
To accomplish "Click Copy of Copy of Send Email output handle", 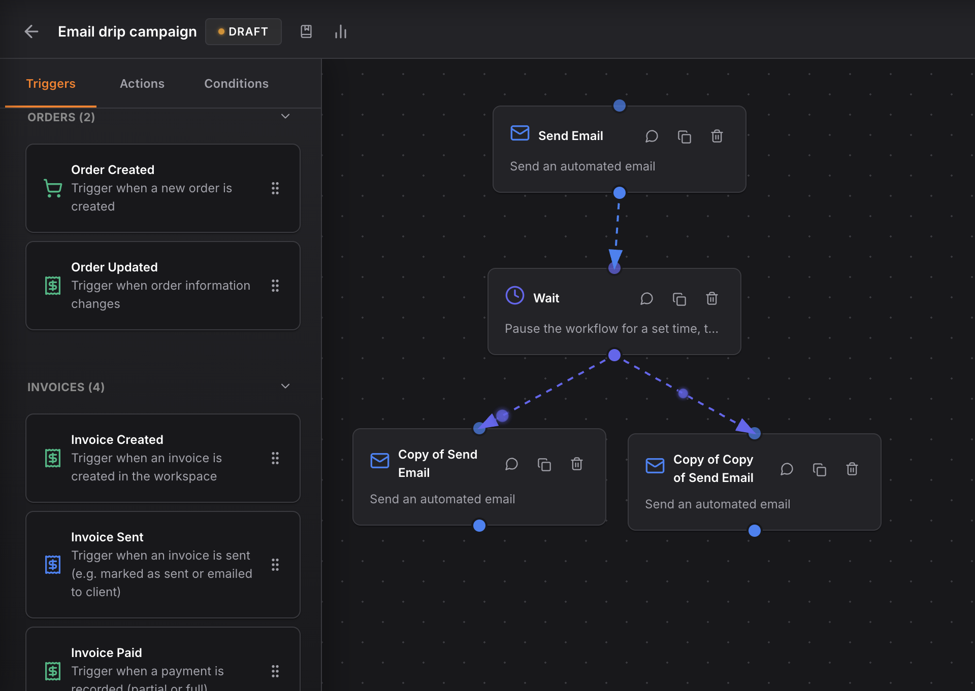I will click(x=755, y=531).
